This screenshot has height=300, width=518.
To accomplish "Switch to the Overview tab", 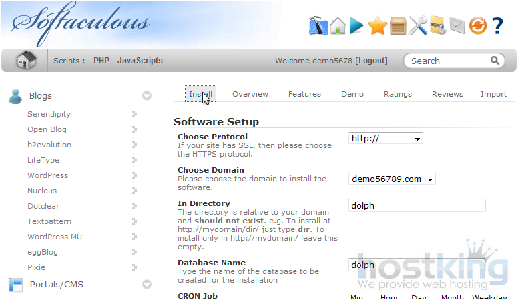I will (x=250, y=94).
